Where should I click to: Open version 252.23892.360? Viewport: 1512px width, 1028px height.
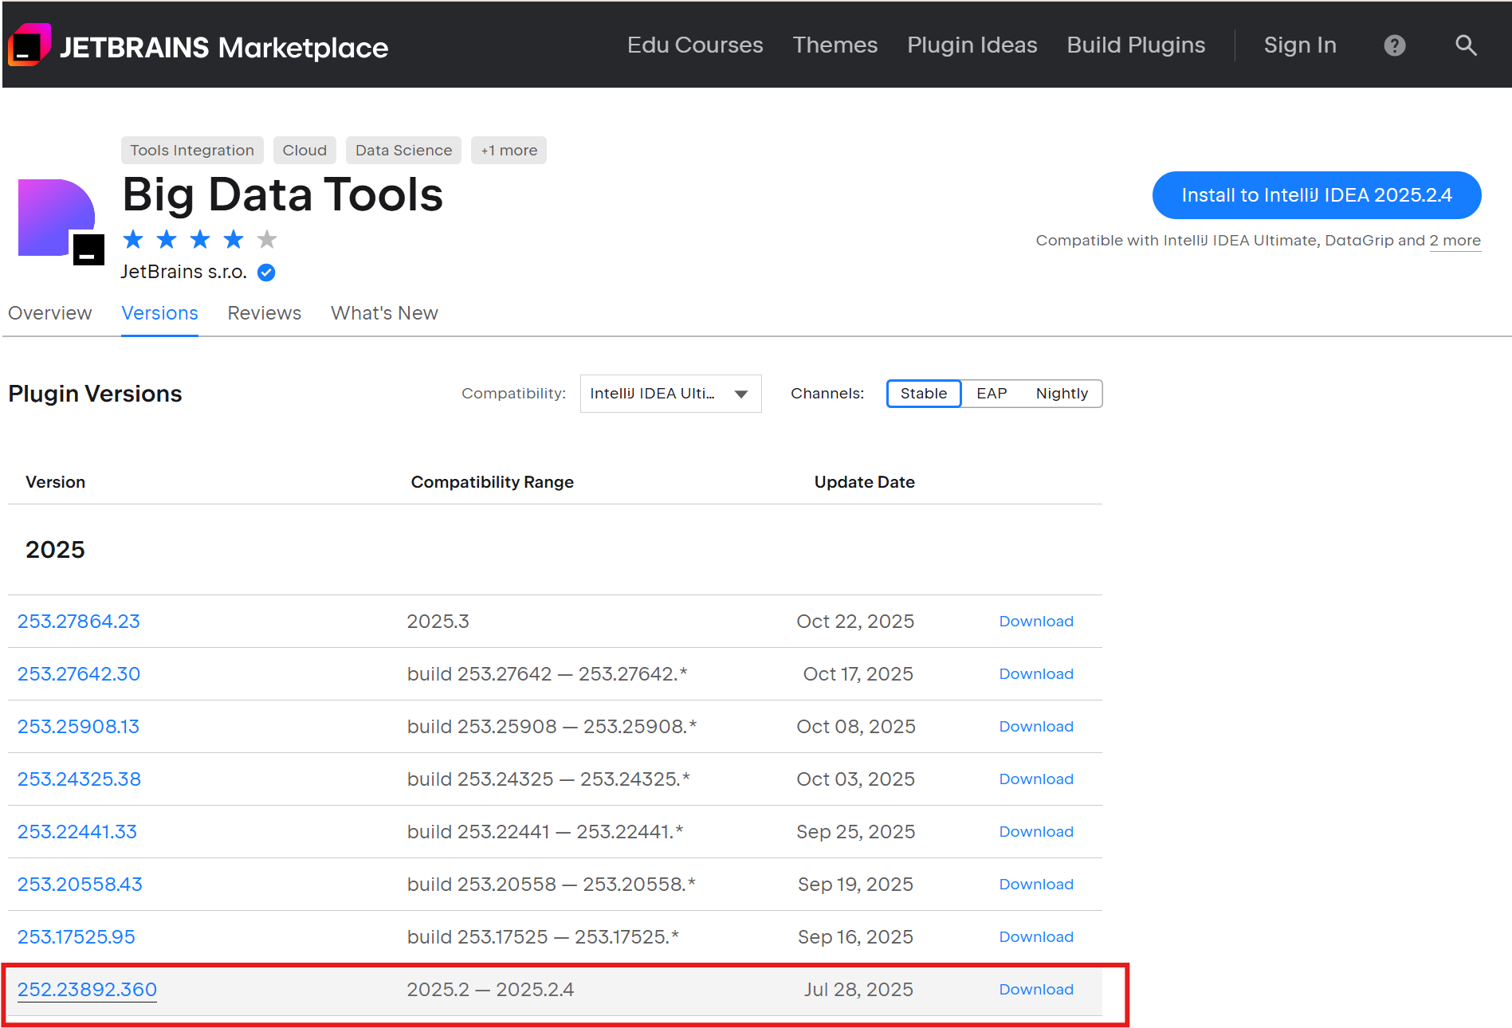(87, 990)
